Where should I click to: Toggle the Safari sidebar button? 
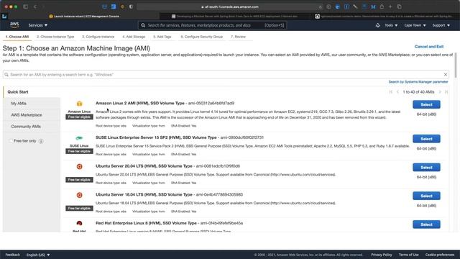point(26,6)
